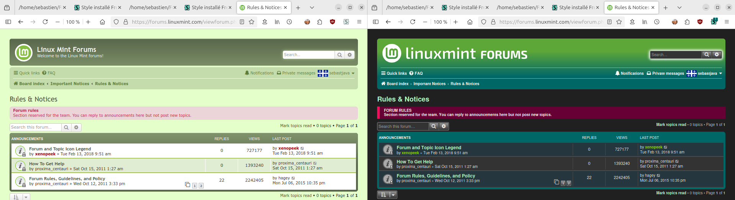
Task: Open the hamburger menu in right window
Action: (x=727, y=22)
